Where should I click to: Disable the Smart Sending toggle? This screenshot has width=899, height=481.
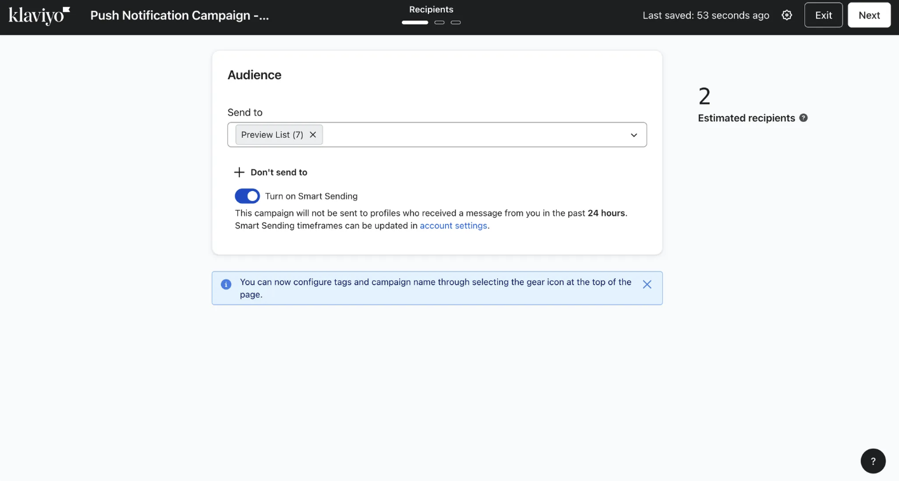point(247,196)
